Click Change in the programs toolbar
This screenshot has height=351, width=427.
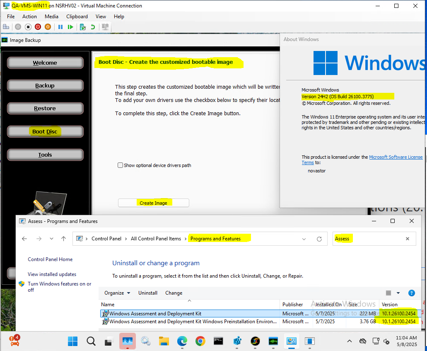point(174,293)
